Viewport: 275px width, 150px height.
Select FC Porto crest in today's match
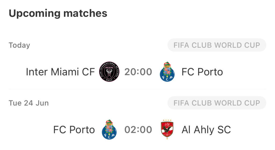167,72
